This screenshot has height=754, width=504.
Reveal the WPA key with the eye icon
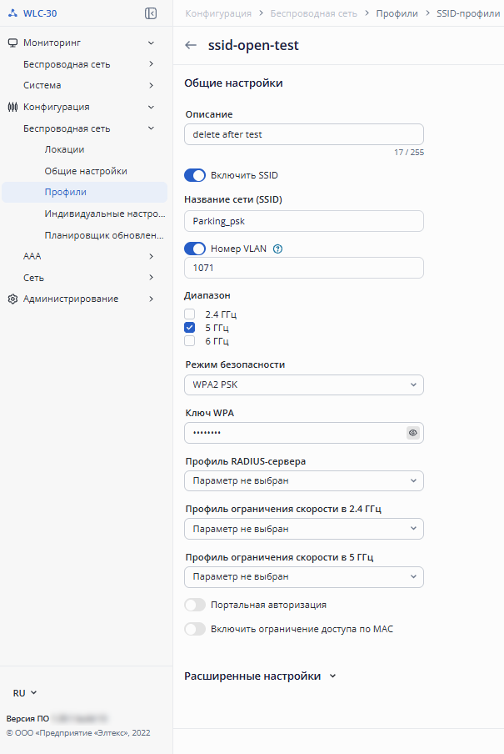pos(412,433)
